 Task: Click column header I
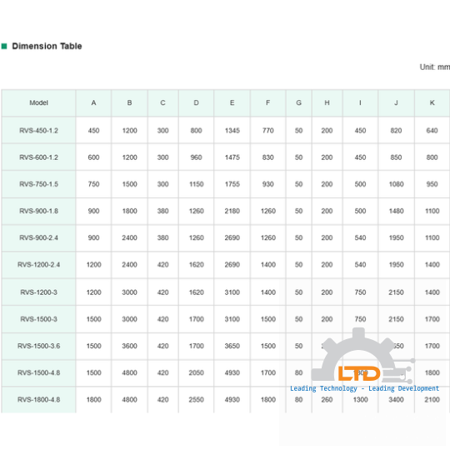(x=360, y=102)
